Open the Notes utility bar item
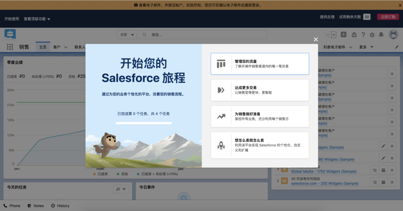The width and height of the screenshot is (403, 211). coord(36,206)
